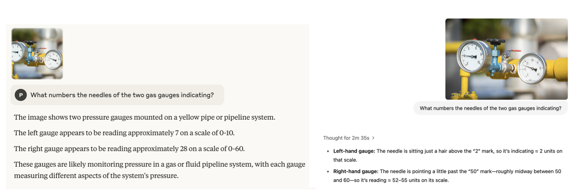The width and height of the screenshot is (572, 191).
Task: Click the bullet marker before "Right-hand gauge"
Action: pos(328,171)
